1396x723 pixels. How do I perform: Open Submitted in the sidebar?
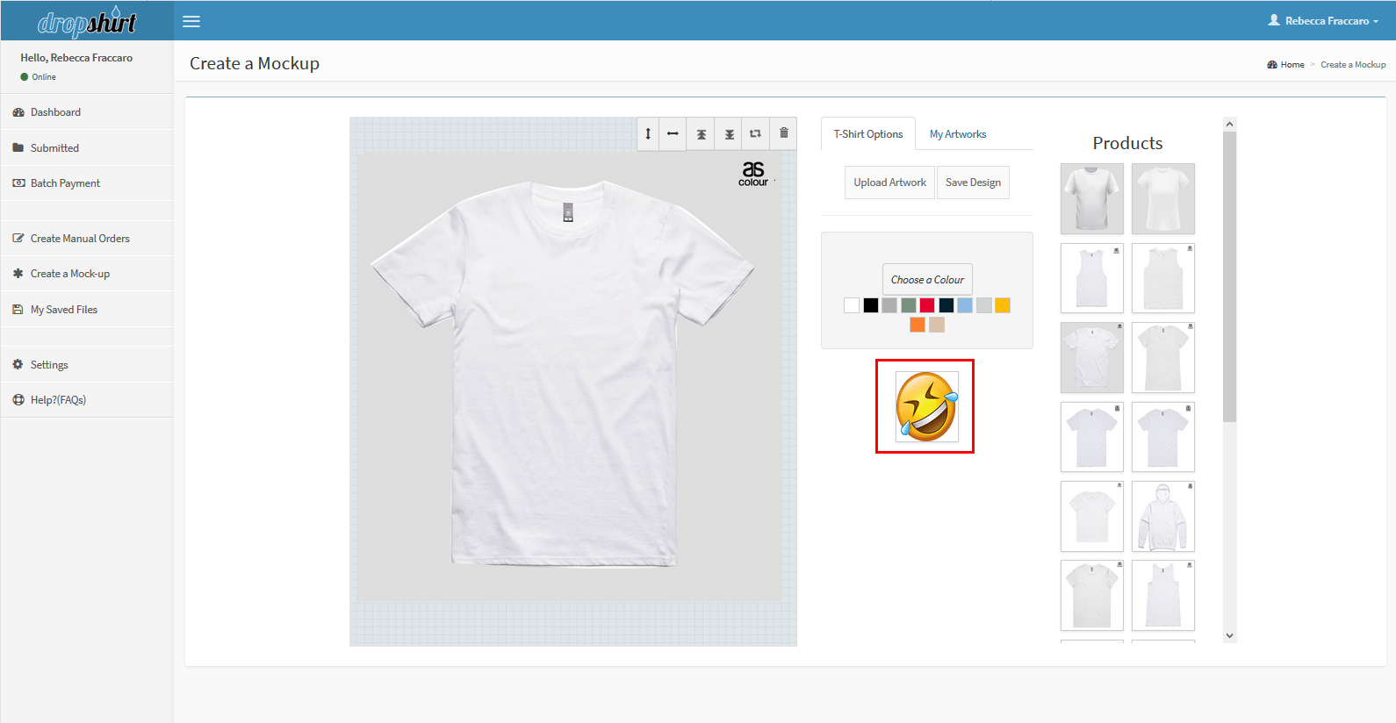tap(87, 148)
